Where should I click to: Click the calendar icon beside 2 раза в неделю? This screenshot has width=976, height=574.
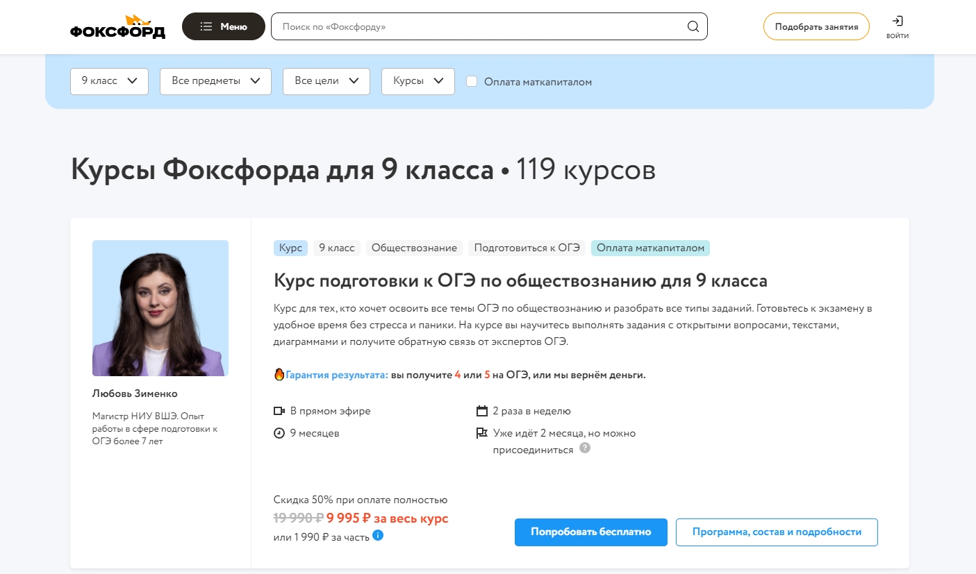pyautogui.click(x=482, y=411)
